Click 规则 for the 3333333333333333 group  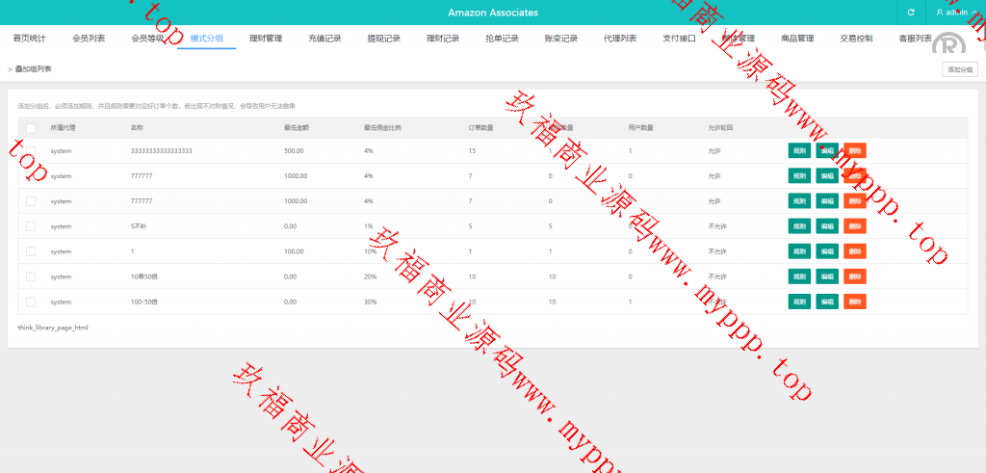click(799, 151)
